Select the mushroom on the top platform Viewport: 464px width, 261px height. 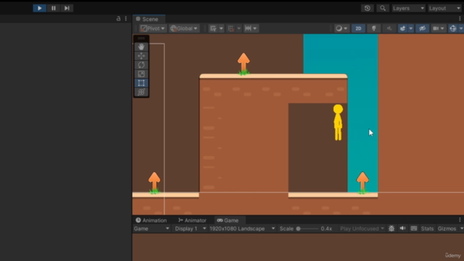tap(244, 64)
